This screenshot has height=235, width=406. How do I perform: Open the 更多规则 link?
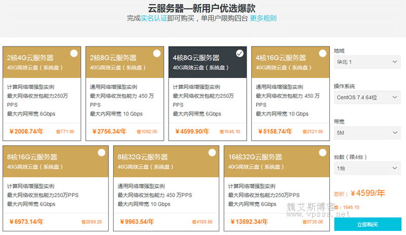coord(263,18)
